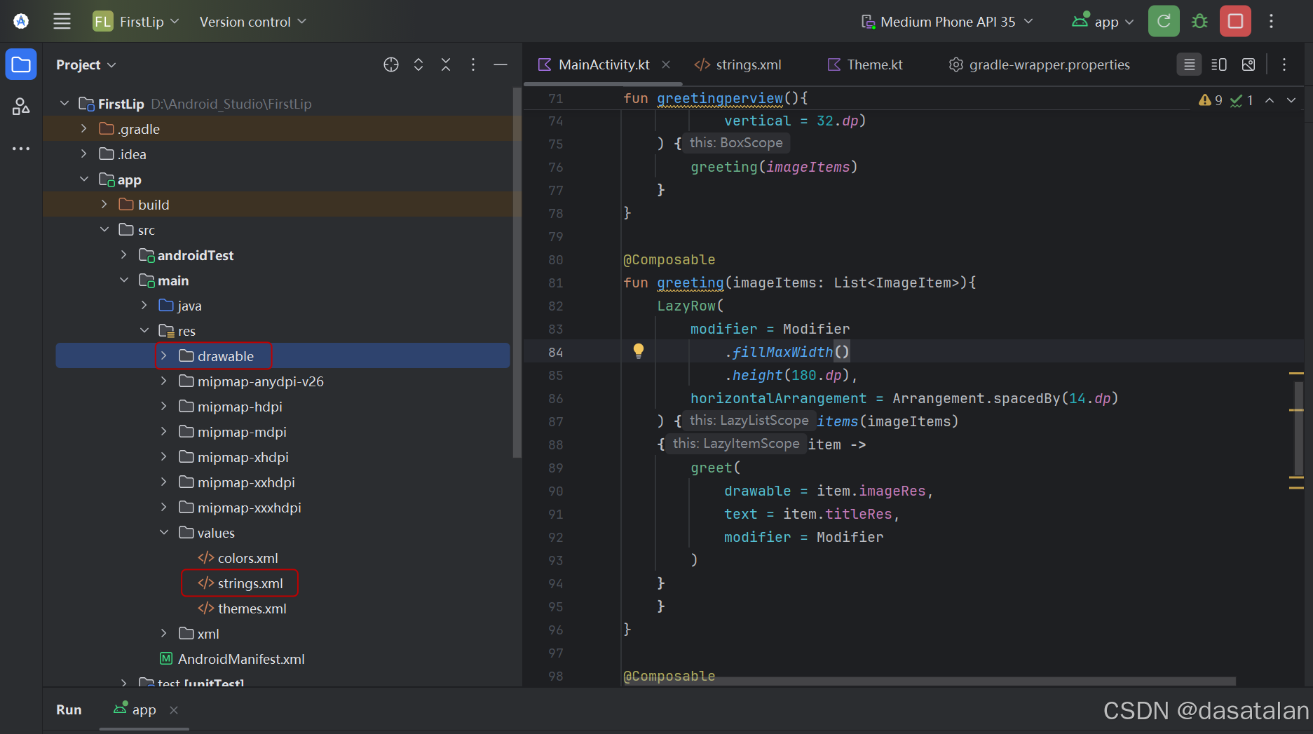Start debugging using the bug icon
Screen dimensions: 1313x734
point(1199,21)
